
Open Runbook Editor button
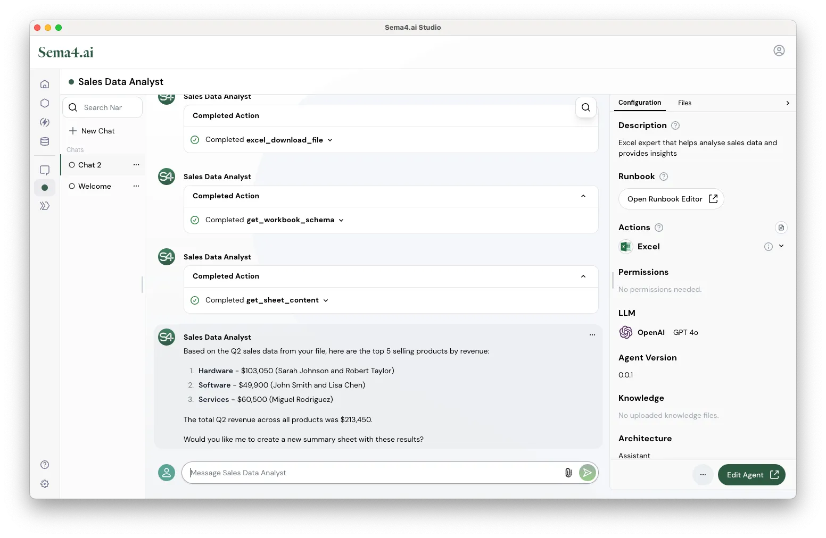pos(671,199)
